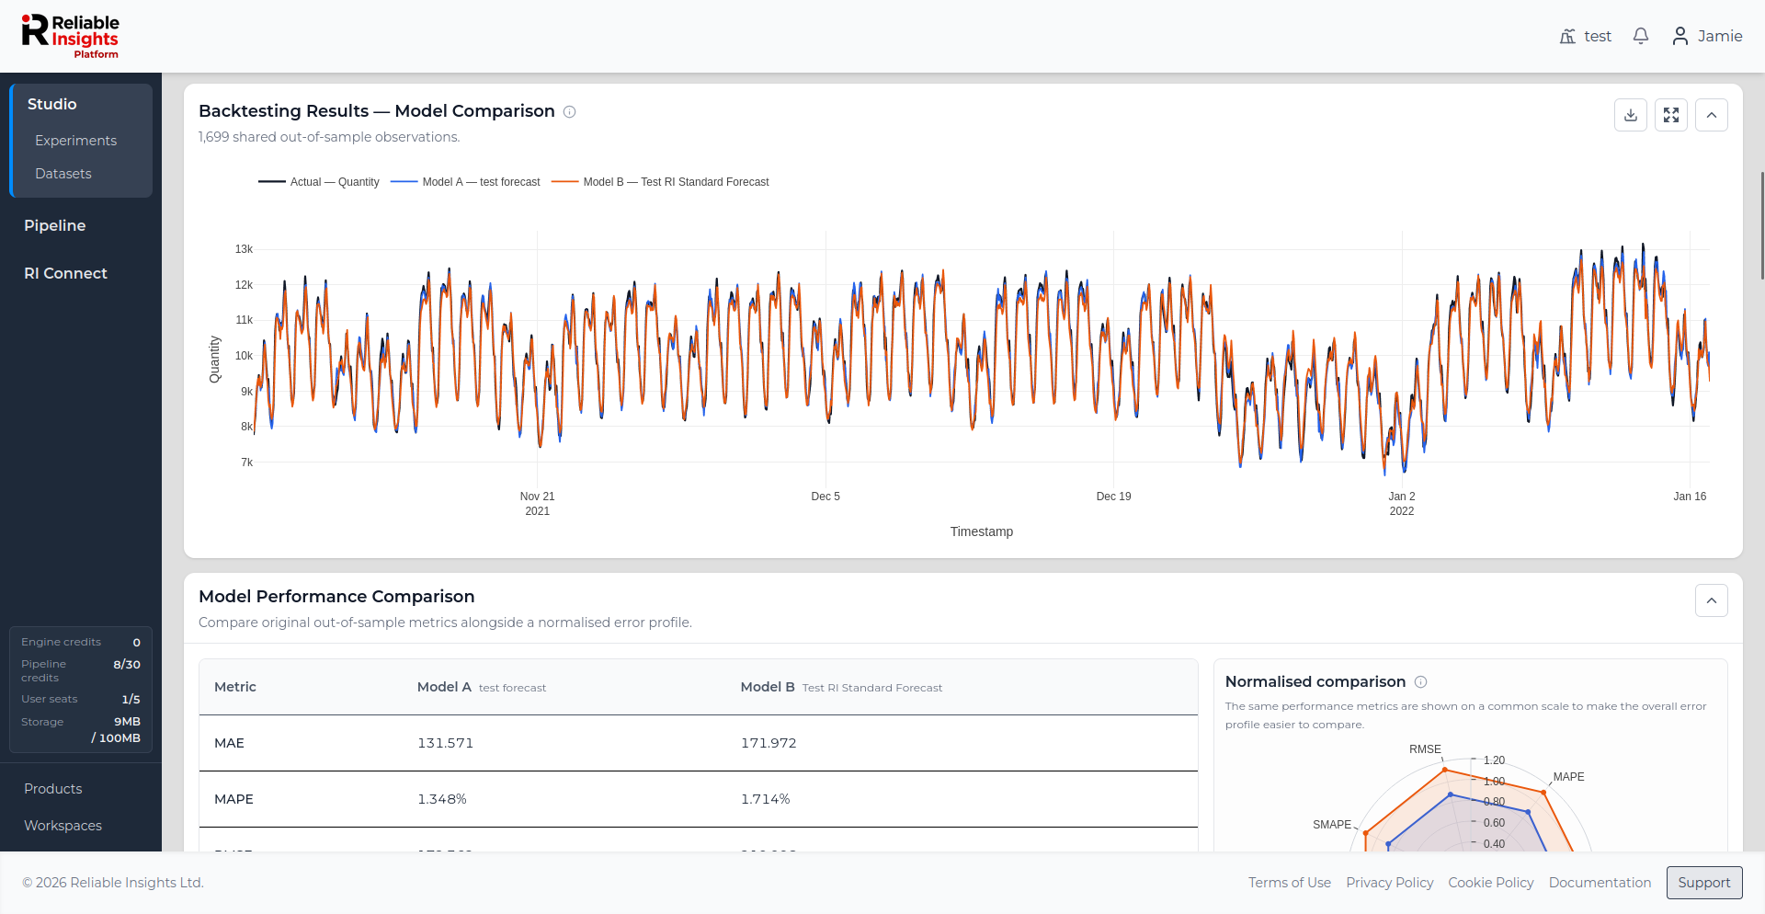Show info for Backtesting Results title
The height and width of the screenshot is (914, 1765).
click(x=570, y=112)
